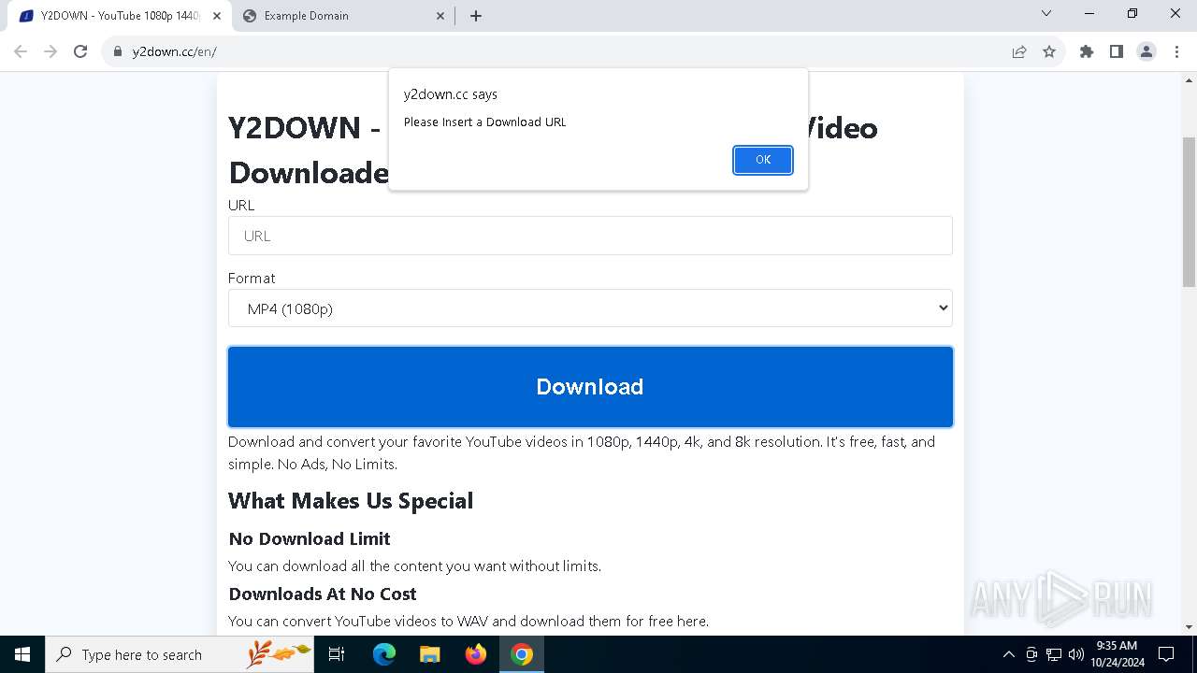Bookmark this page with the star icon

click(x=1049, y=51)
